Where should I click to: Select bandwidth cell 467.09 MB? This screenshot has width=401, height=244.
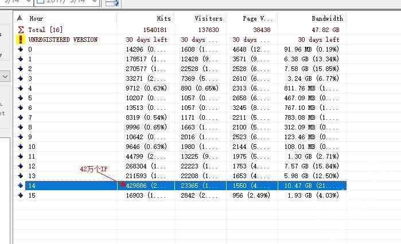tap(312, 98)
